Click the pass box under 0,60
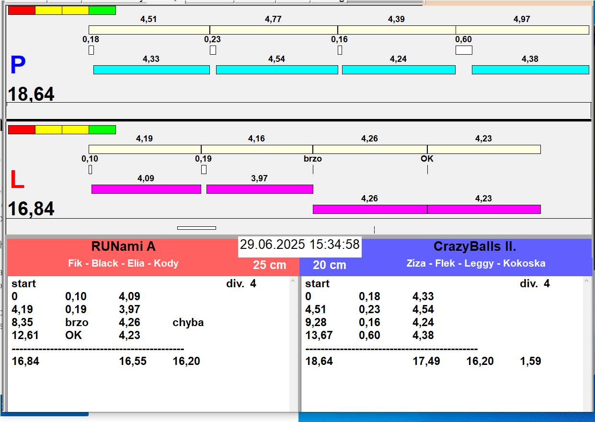This screenshot has height=422, width=595. pyautogui.click(x=464, y=50)
